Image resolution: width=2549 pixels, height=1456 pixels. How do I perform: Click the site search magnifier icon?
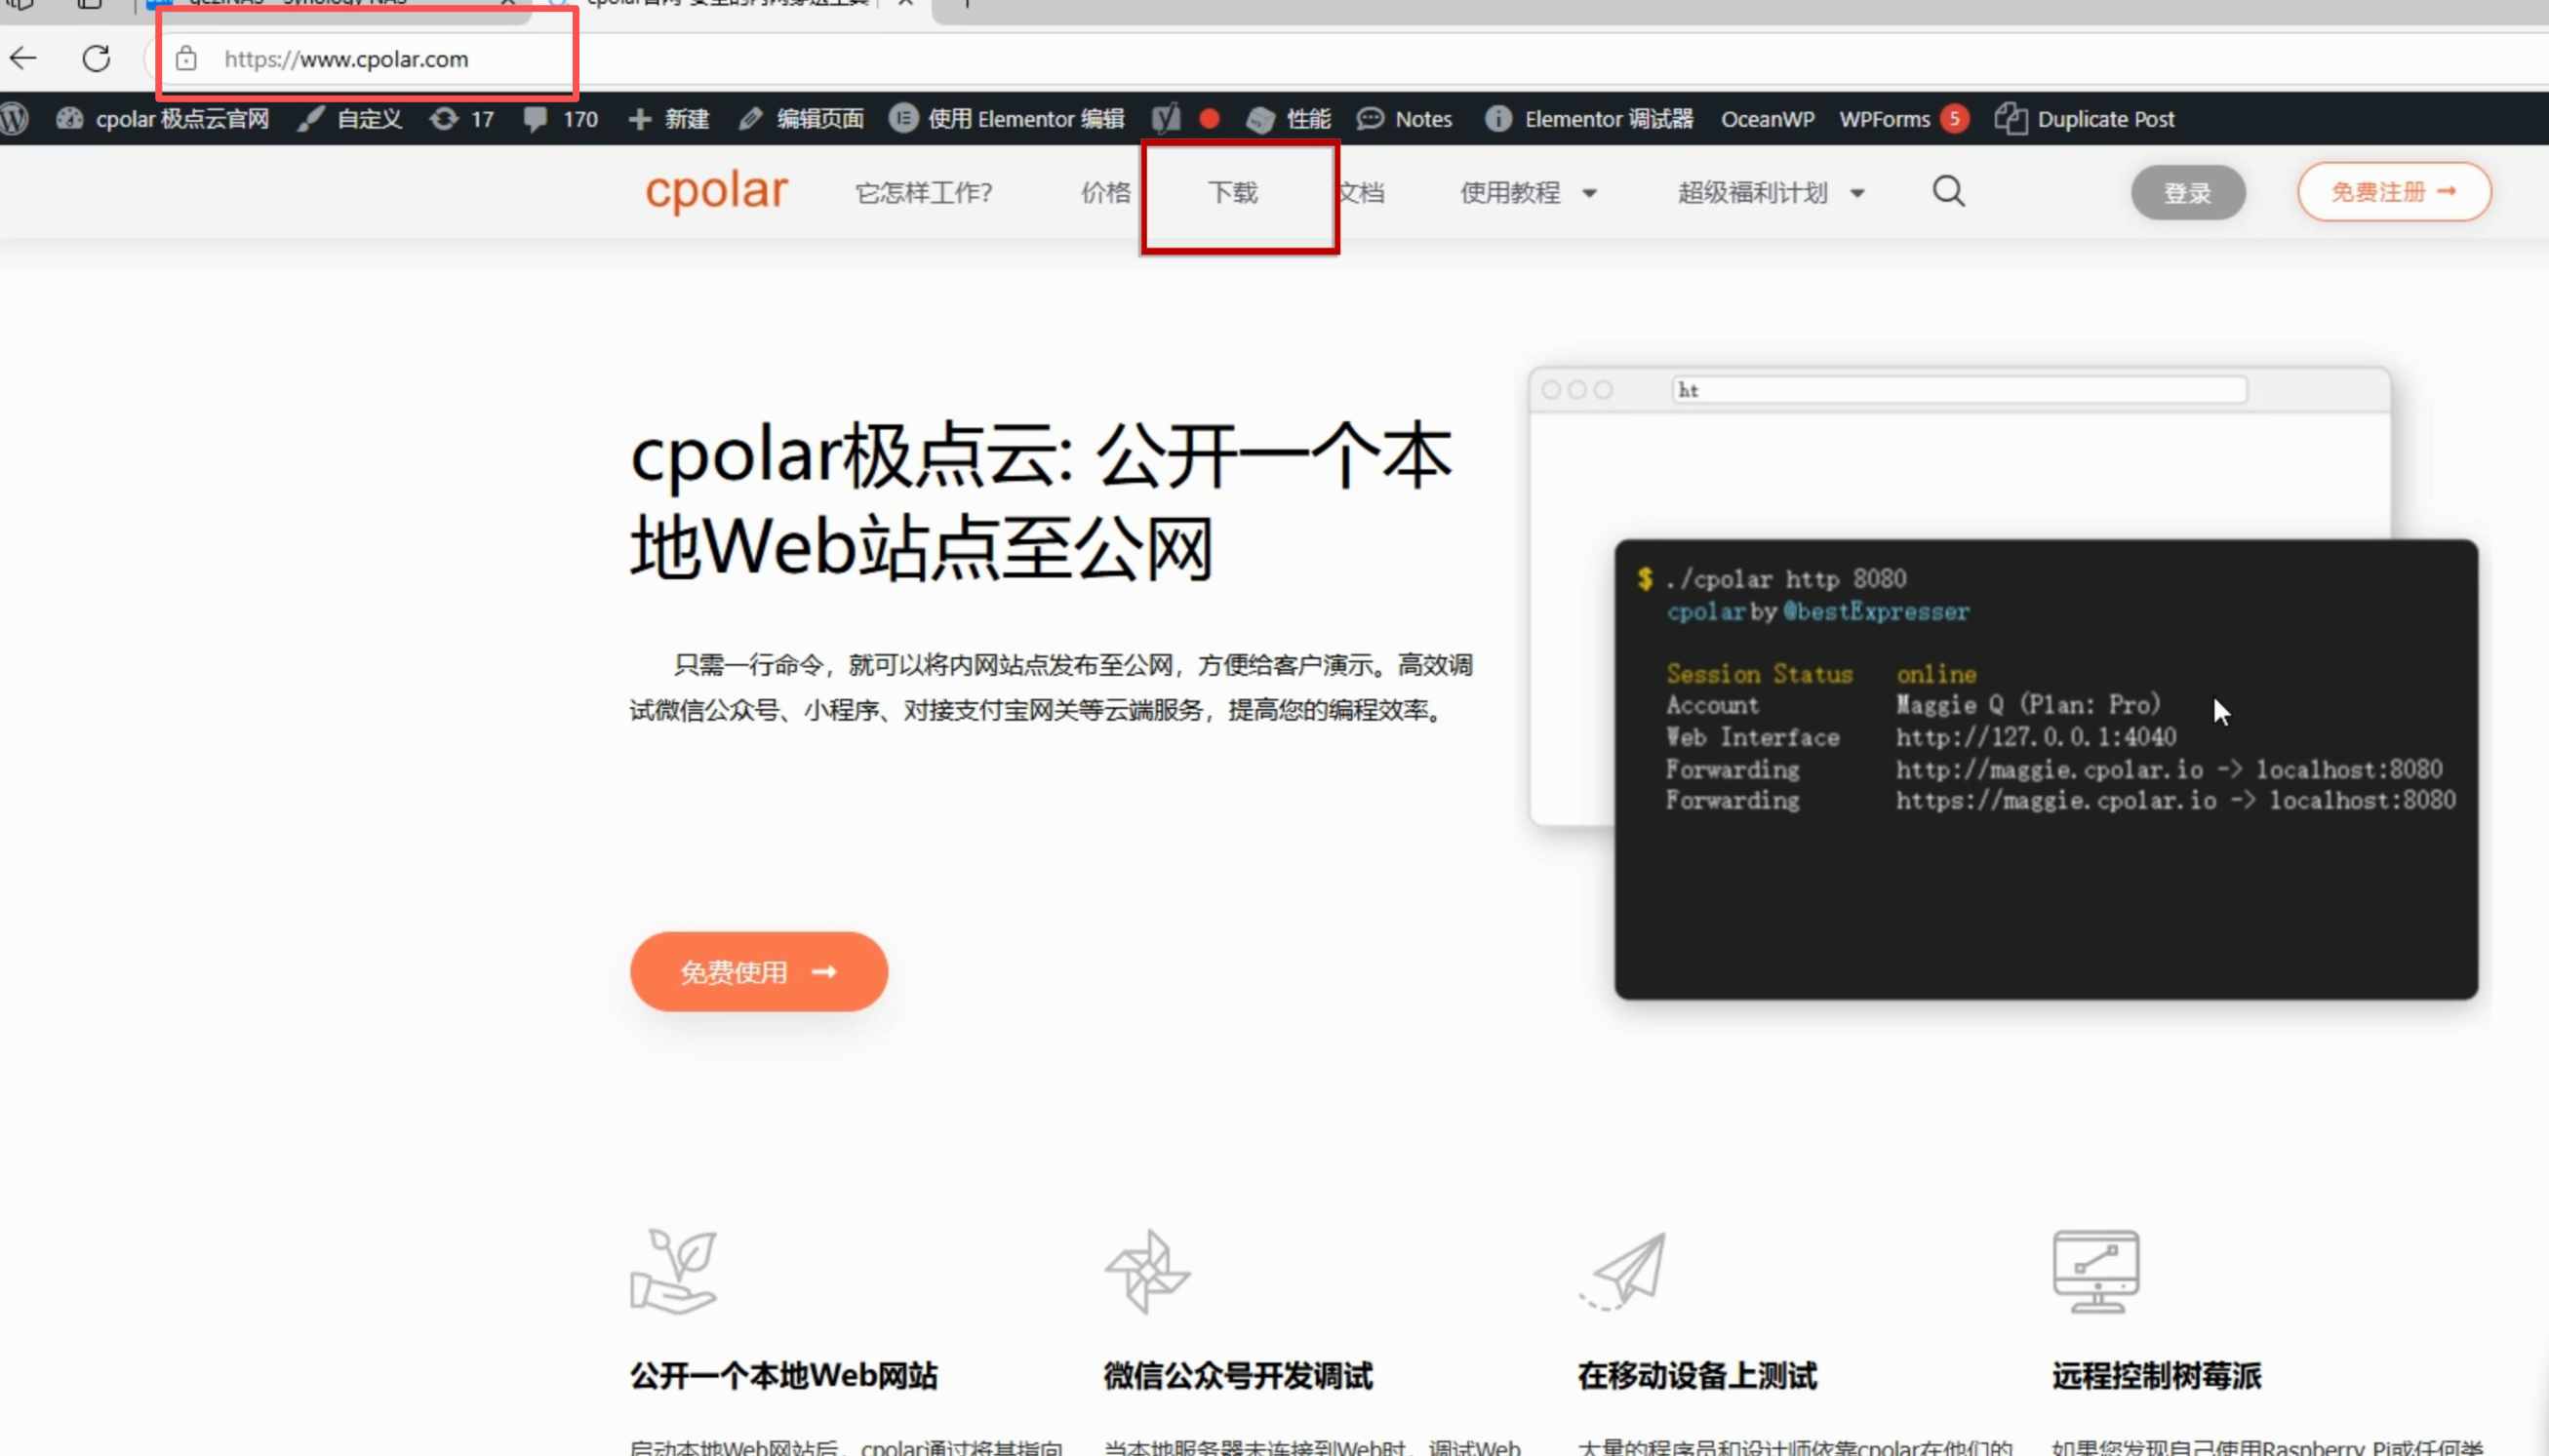[x=1948, y=191]
